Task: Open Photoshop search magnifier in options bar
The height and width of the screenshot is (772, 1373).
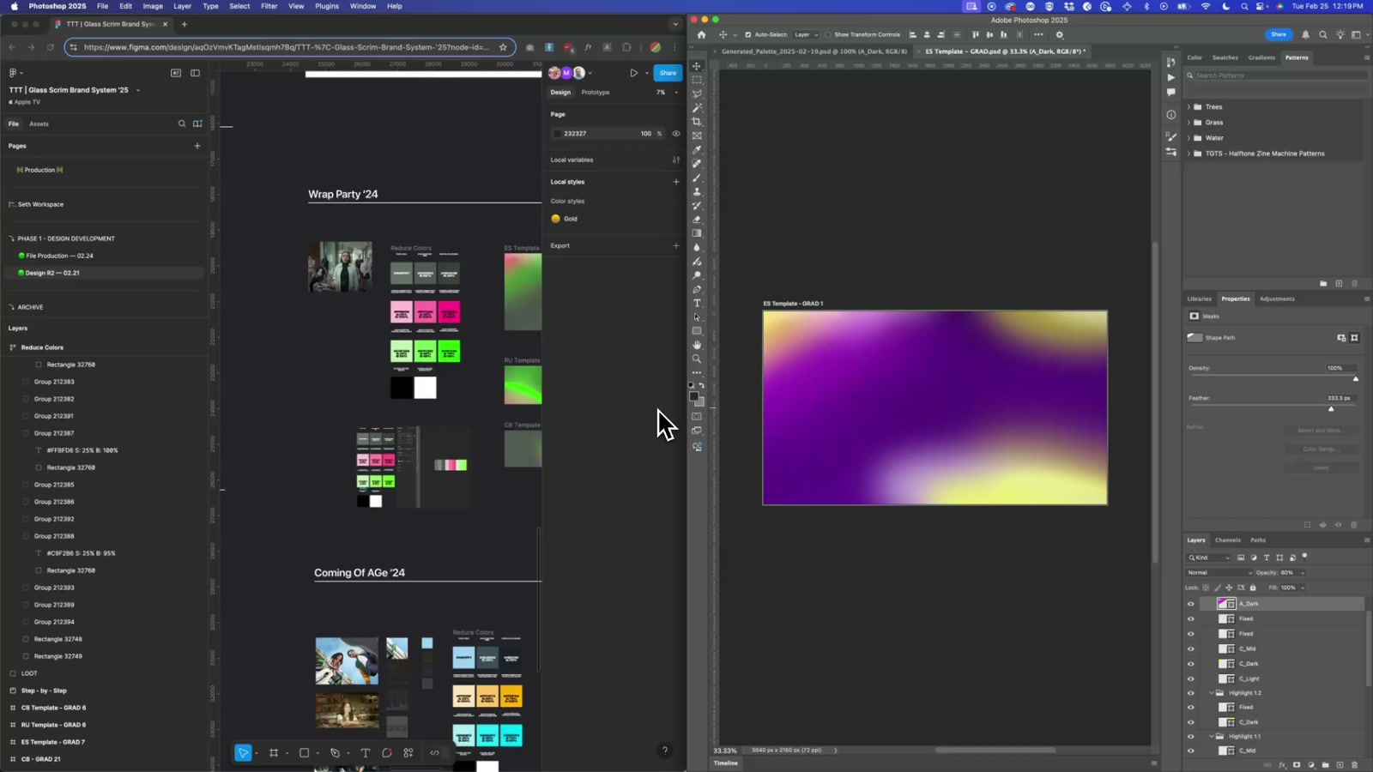Action: [x=1322, y=35]
